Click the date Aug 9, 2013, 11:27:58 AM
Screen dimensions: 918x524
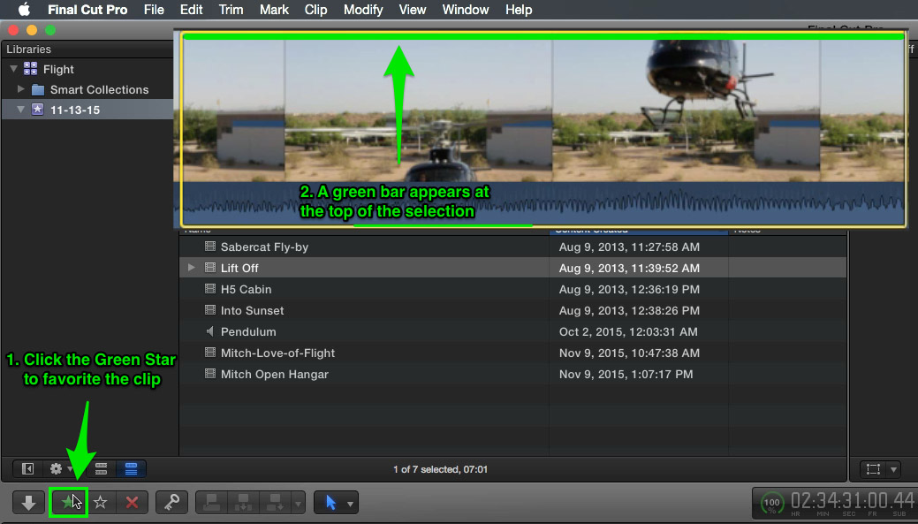[x=629, y=247]
